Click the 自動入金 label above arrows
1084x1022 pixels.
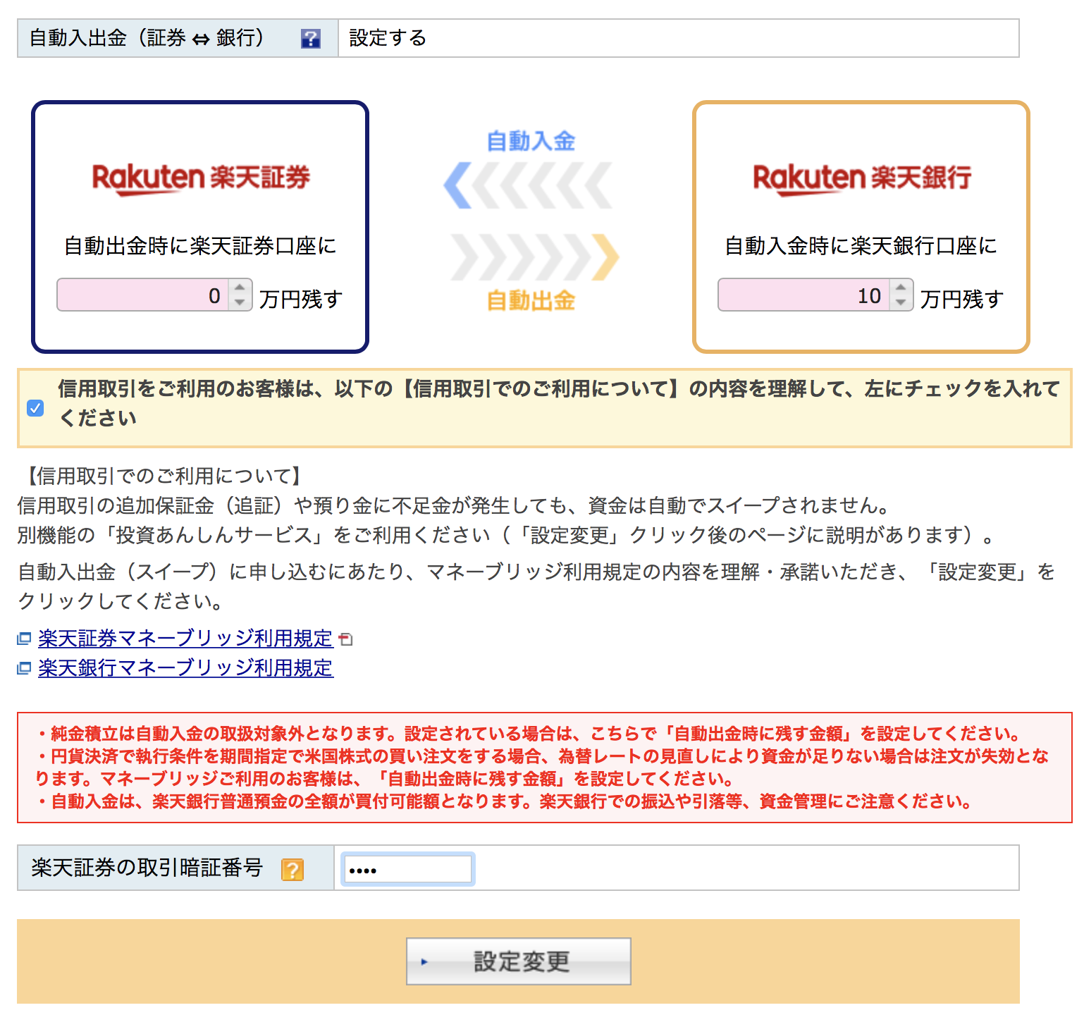point(531,141)
